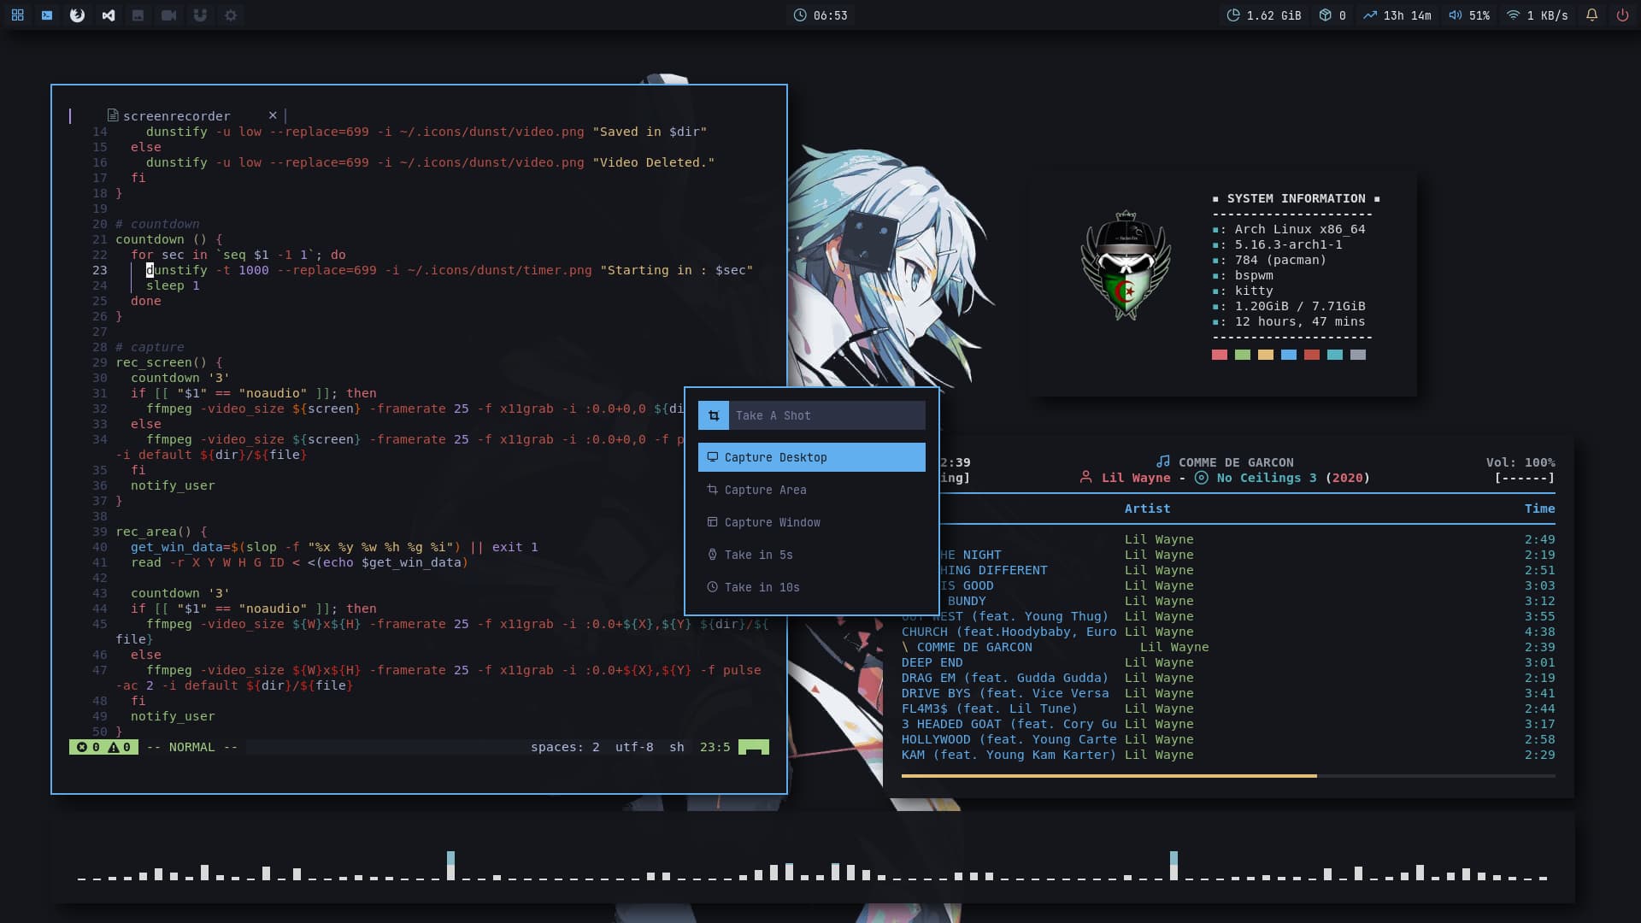Screen dimensions: 1641x923
Task: Open the Firefox workspace icon
Action: click(77, 15)
